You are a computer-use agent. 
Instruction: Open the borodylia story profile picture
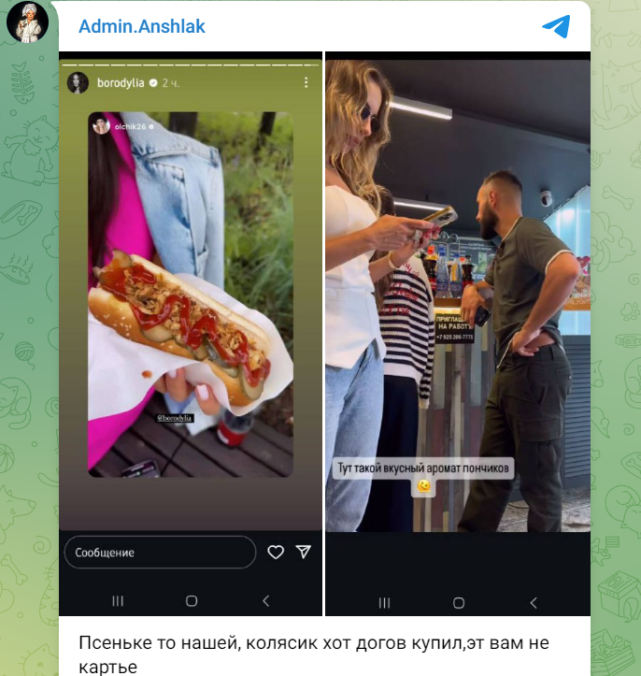click(x=78, y=82)
